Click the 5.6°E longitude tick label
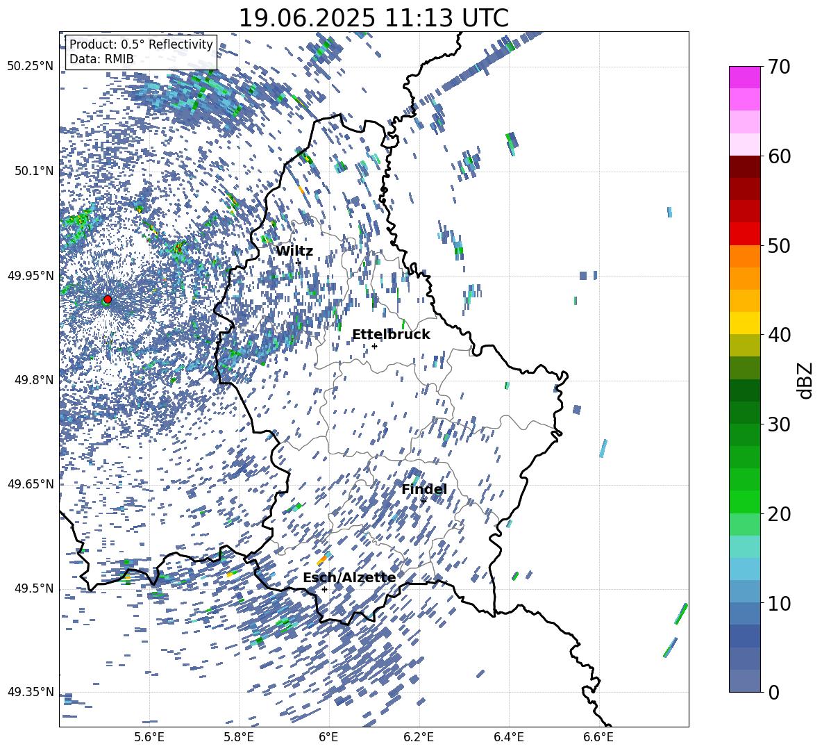Screen dimensions: 822x751 (x=149, y=737)
